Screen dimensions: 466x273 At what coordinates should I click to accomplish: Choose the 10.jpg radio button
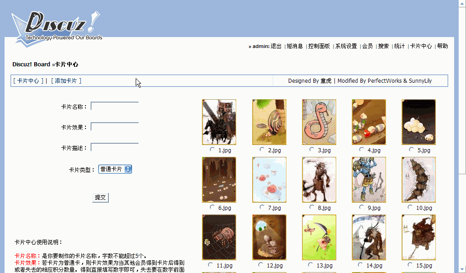coord(410,207)
